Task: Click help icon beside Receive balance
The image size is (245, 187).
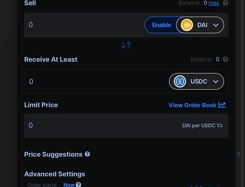Action: click(225, 59)
